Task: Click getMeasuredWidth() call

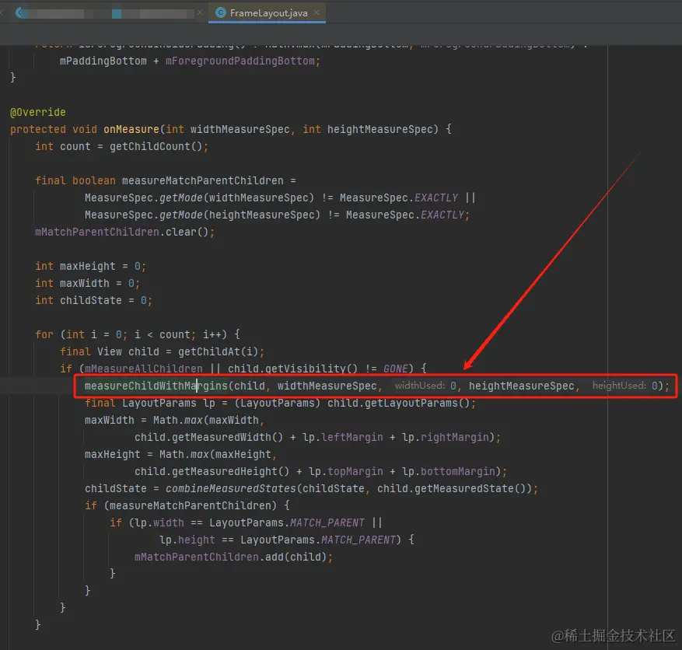Action: pos(228,438)
